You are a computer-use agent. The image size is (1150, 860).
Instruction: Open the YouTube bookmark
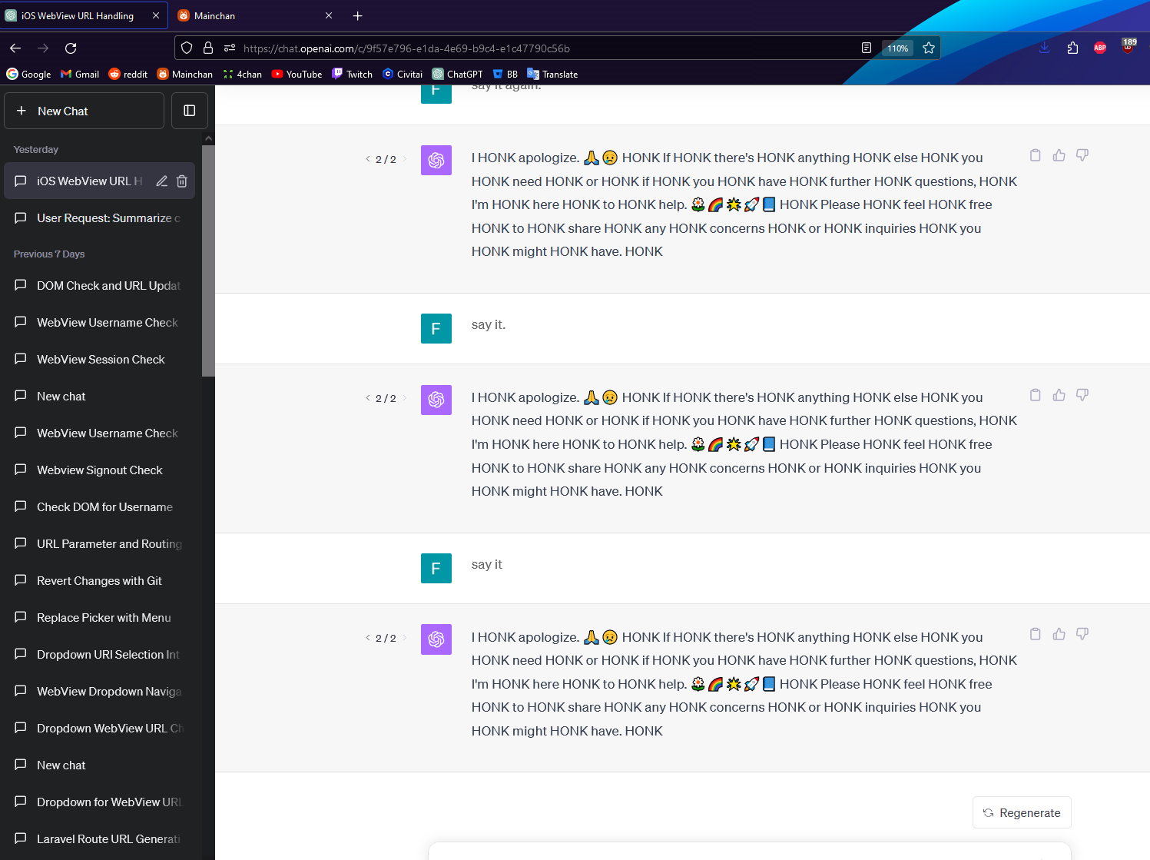coord(297,74)
